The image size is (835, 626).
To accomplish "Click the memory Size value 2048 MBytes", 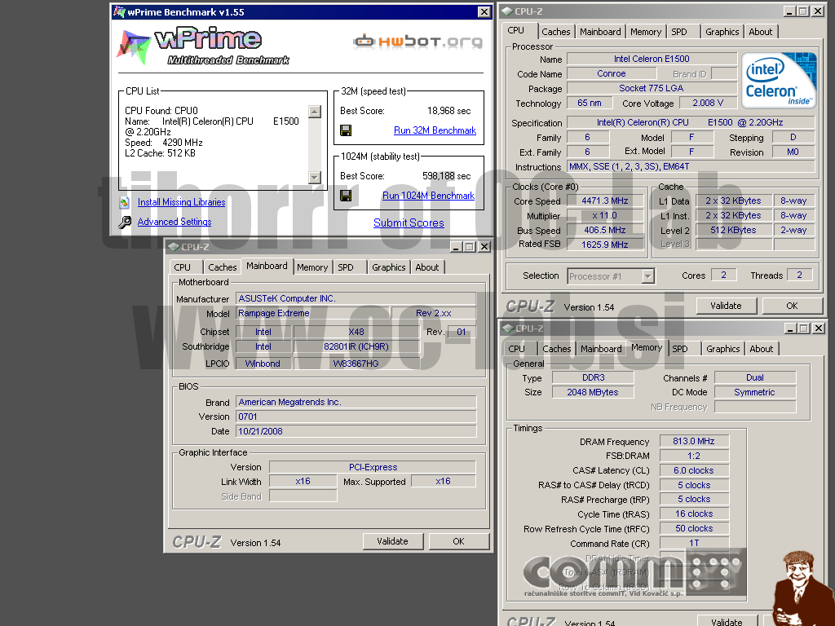I will (x=594, y=392).
